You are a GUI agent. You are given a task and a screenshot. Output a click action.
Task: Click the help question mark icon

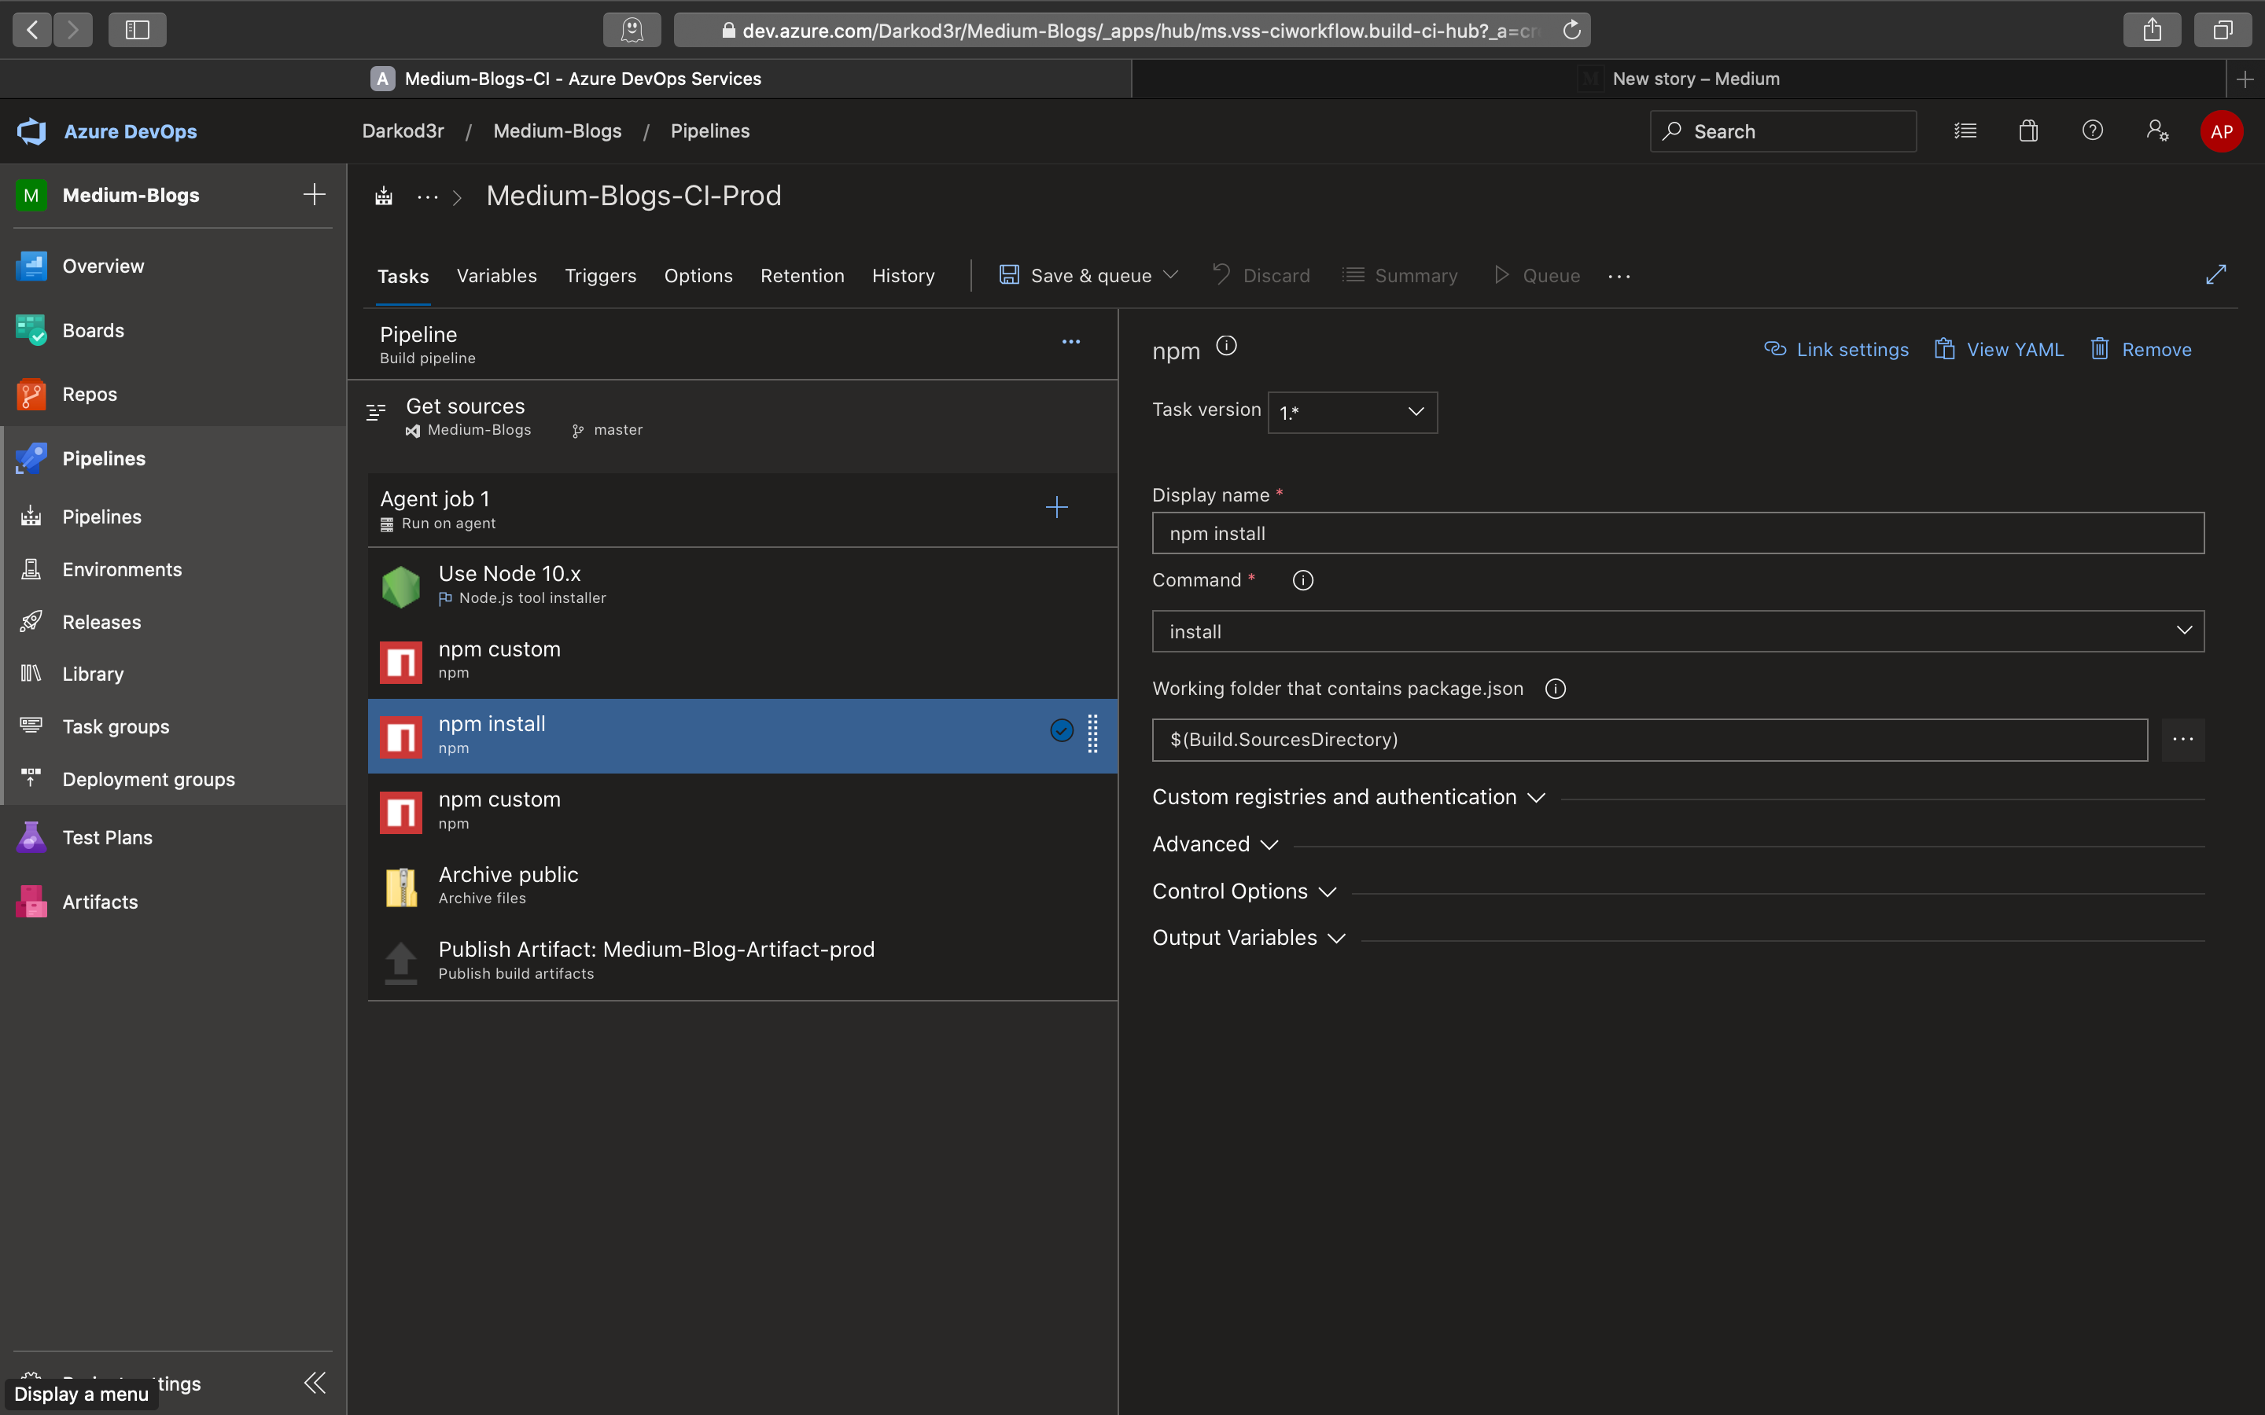click(x=2093, y=131)
